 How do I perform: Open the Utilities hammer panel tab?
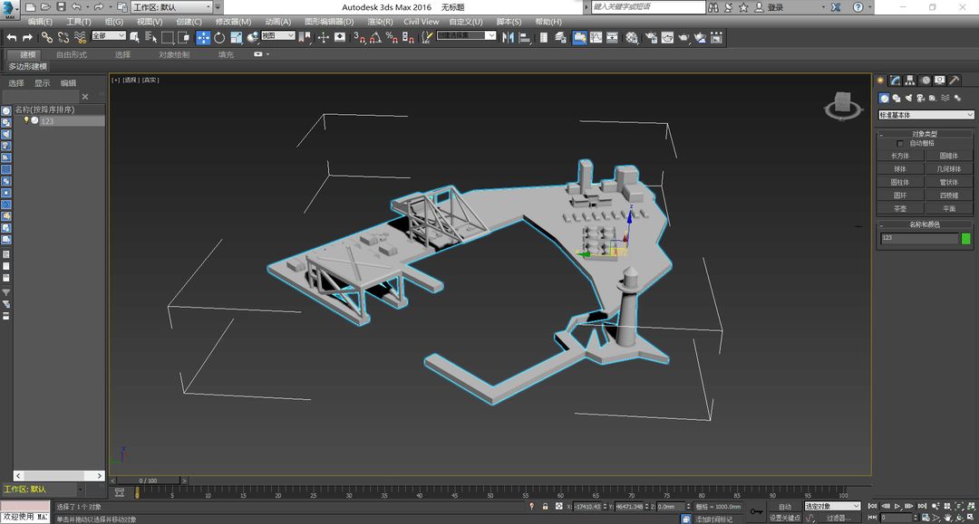coord(954,81)
